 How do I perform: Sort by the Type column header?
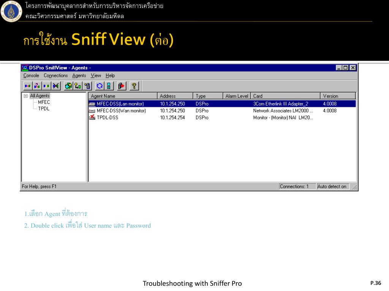coord(208,96)
